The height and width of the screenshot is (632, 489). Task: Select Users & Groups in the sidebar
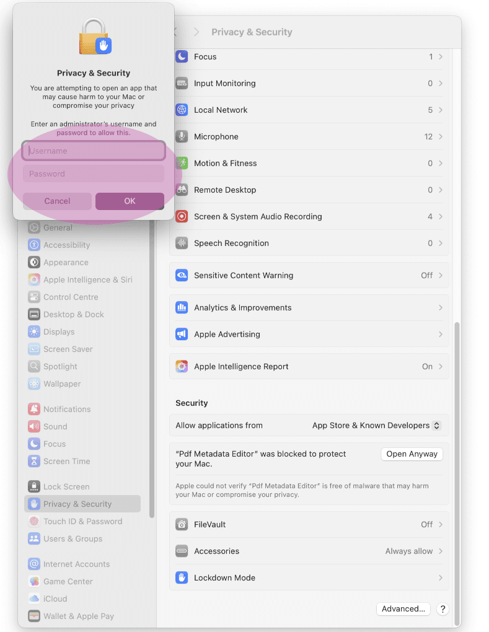73,539
